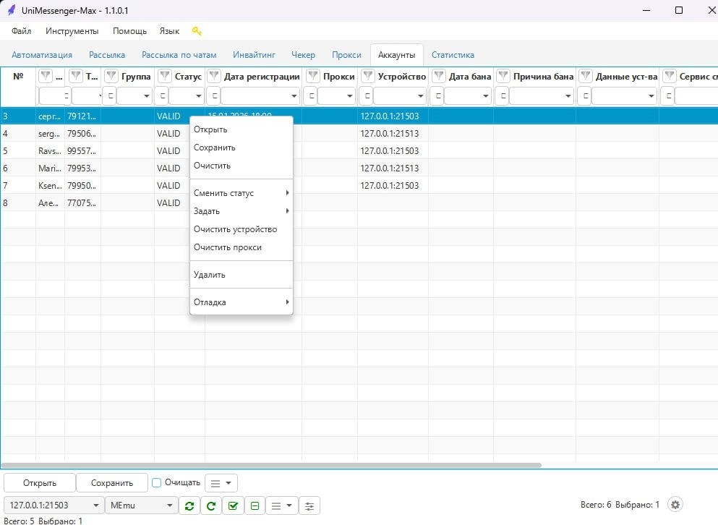Click the green checkmark select-all icon

tap(232, 506)
